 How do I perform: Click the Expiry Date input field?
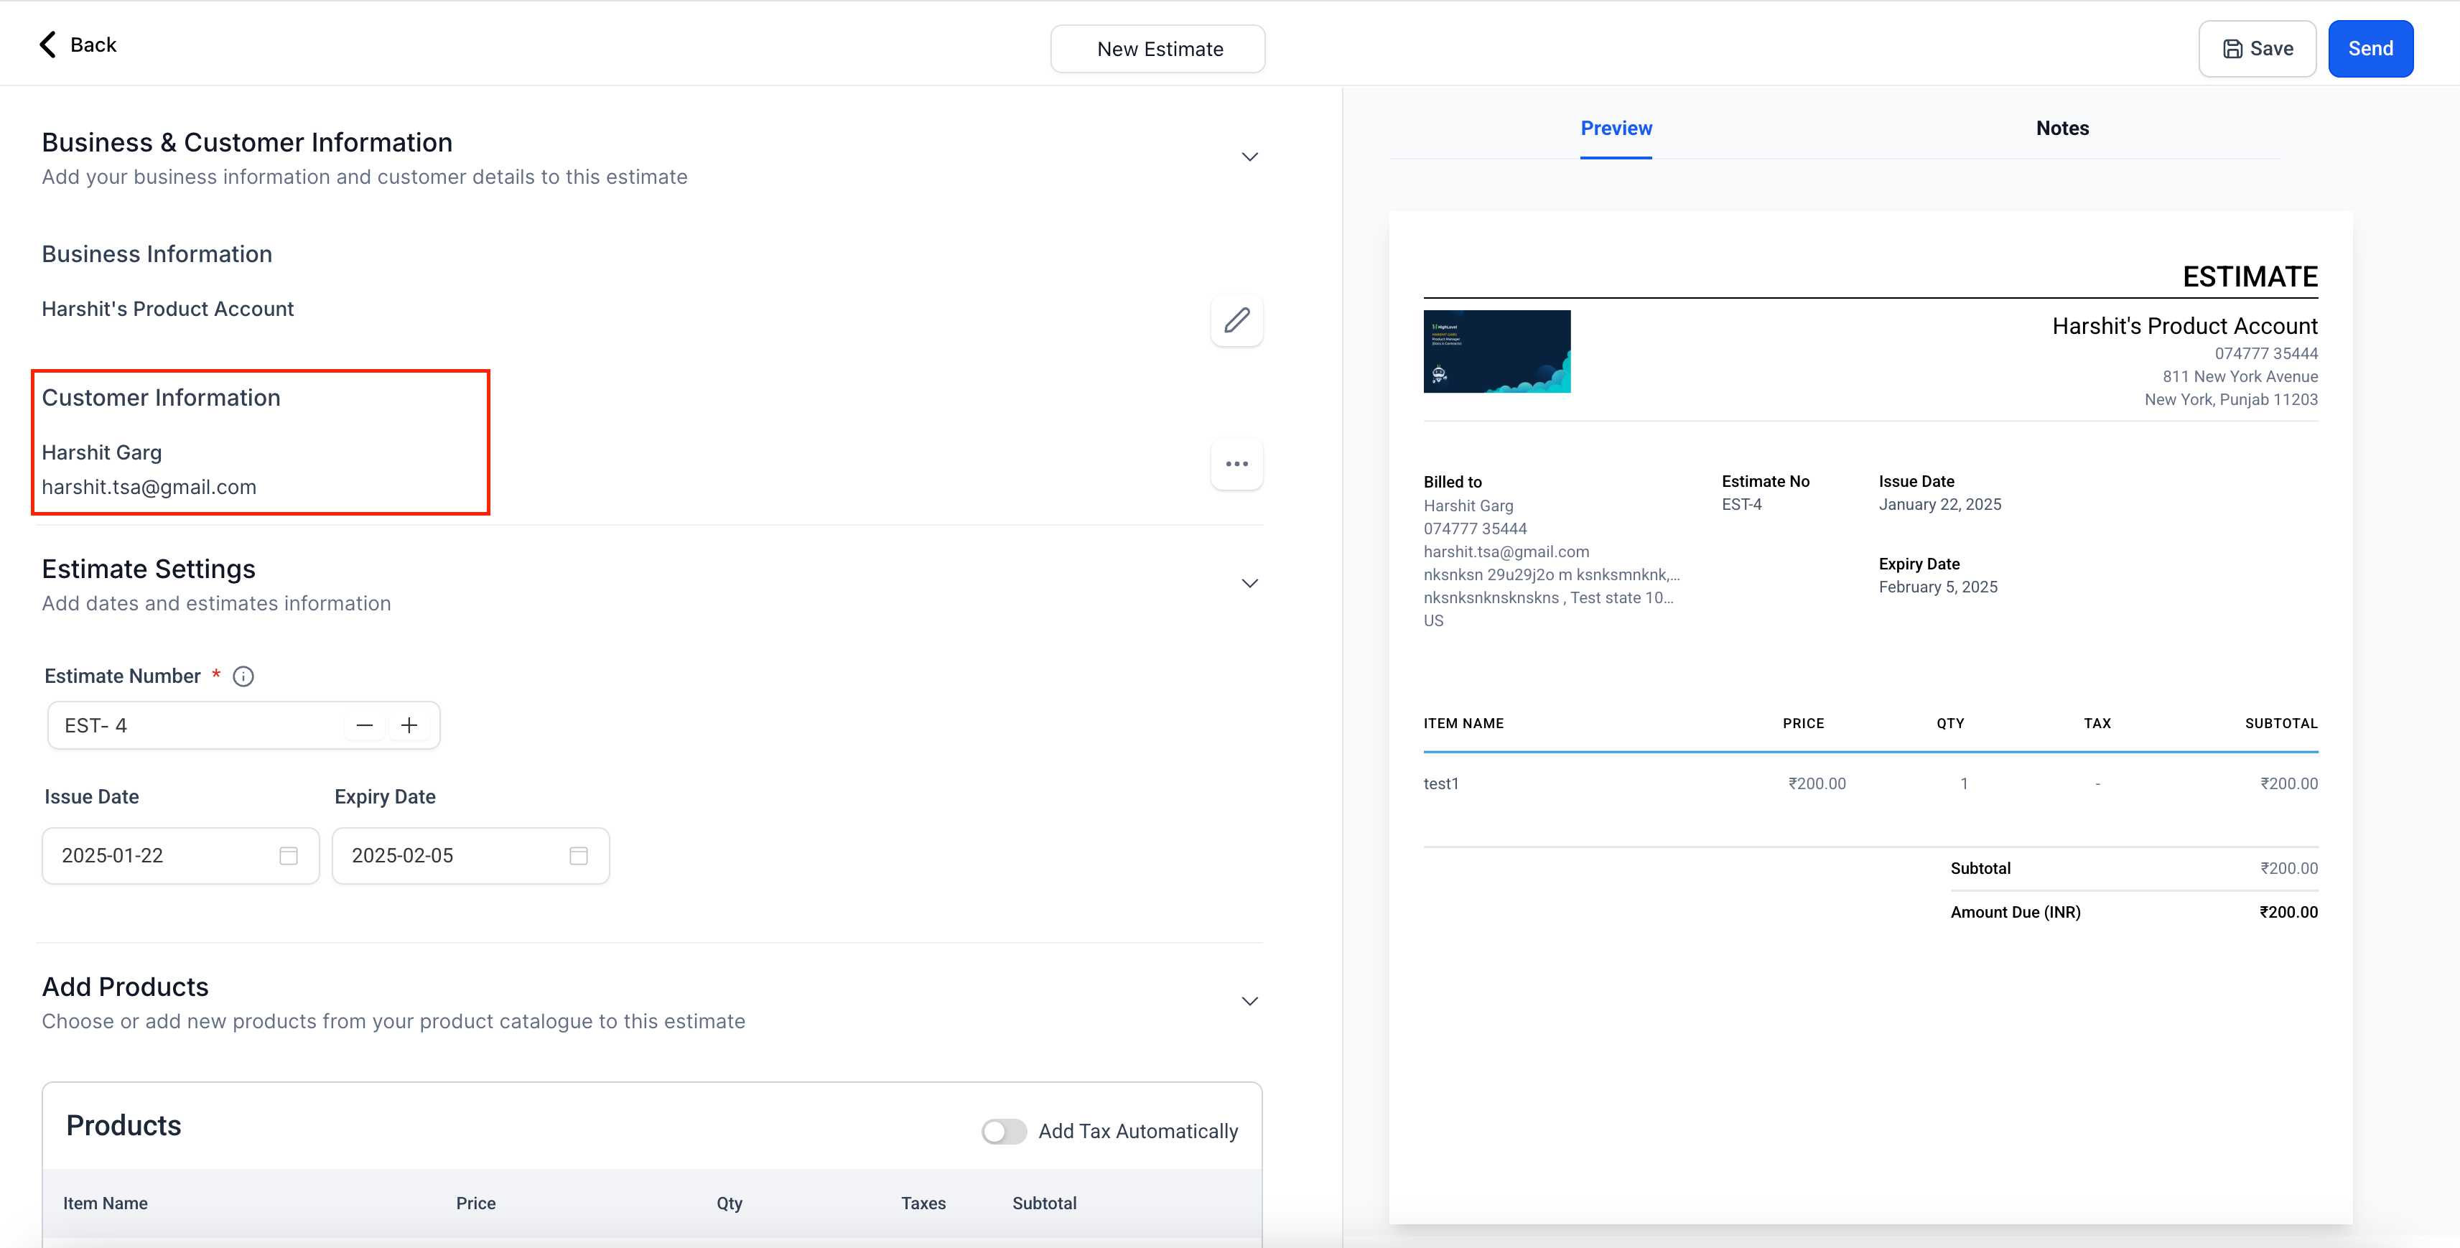(x=449, y=855)
